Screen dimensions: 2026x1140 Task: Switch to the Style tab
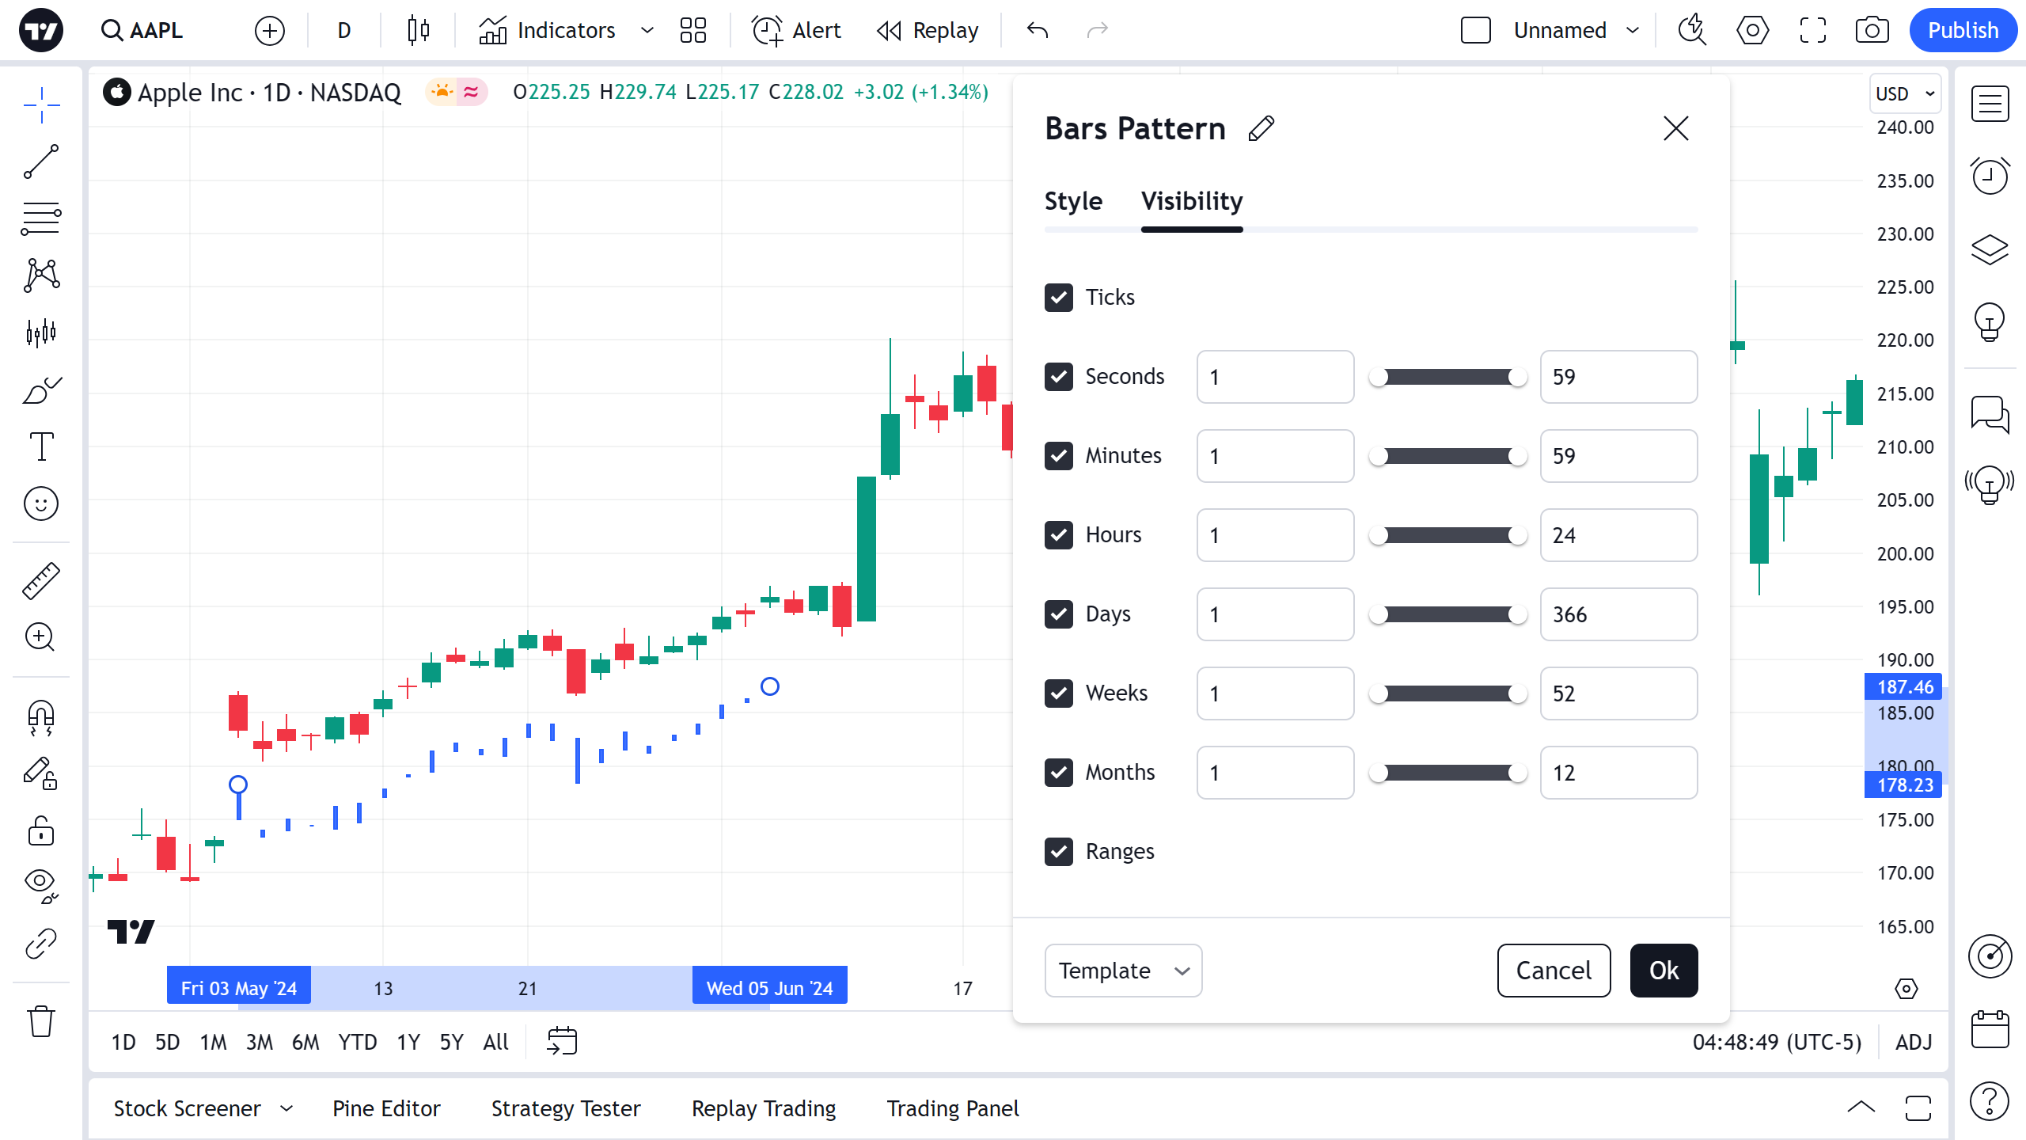1073,201
